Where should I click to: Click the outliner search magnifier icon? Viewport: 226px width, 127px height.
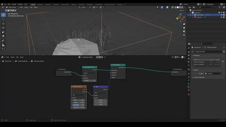click(x=200, y=7)
